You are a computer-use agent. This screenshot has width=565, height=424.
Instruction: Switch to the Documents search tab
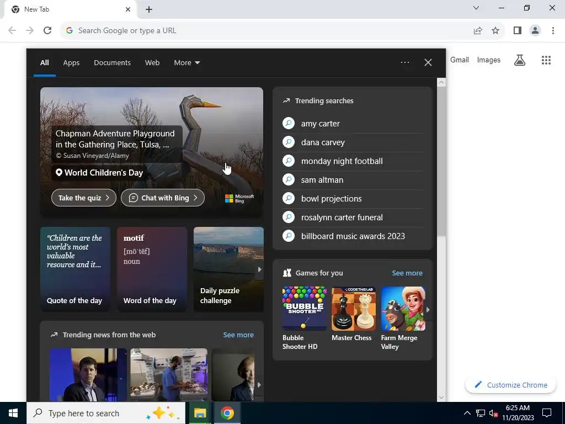112,63
